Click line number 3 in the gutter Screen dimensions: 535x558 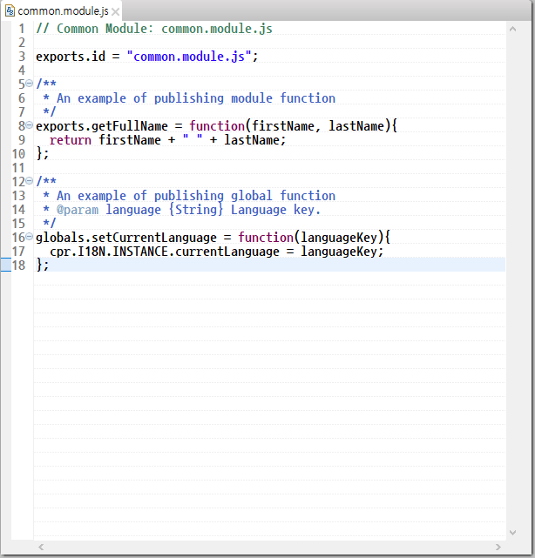click(21, 57)
